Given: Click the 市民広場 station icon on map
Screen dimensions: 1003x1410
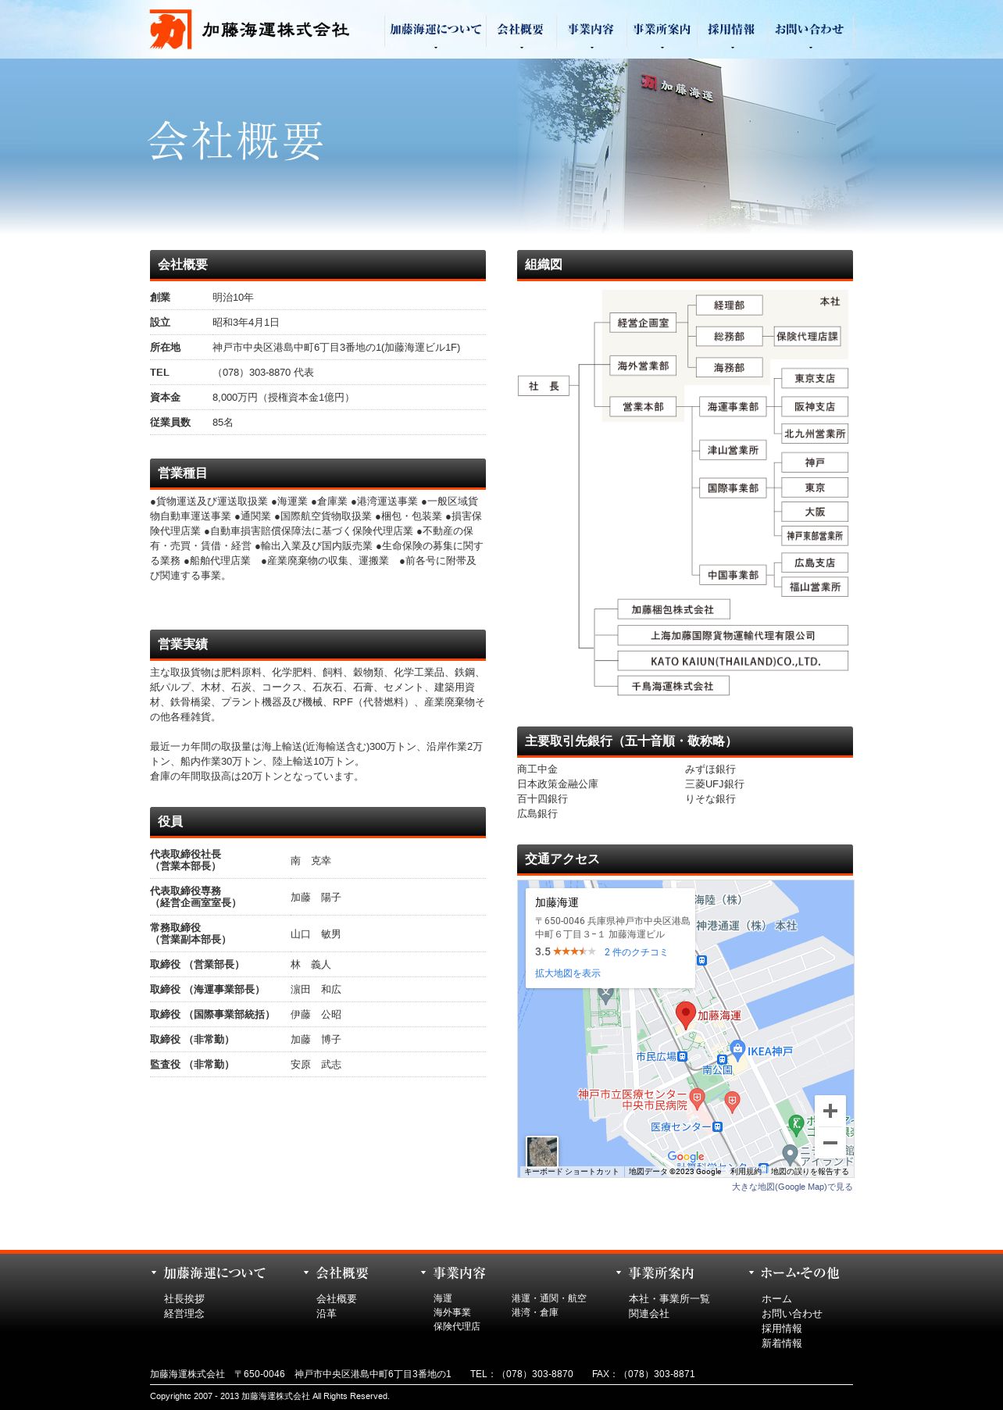Looking at the screenshot, I should coord(683,1056).
